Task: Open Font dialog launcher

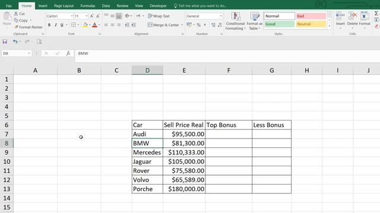Action: (x=99, y=34)
